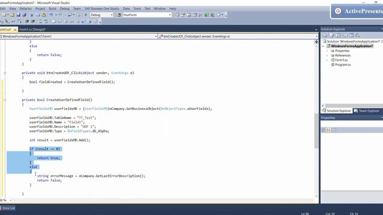Open the SAP Business One Studio menu

(x=102, y=8)
